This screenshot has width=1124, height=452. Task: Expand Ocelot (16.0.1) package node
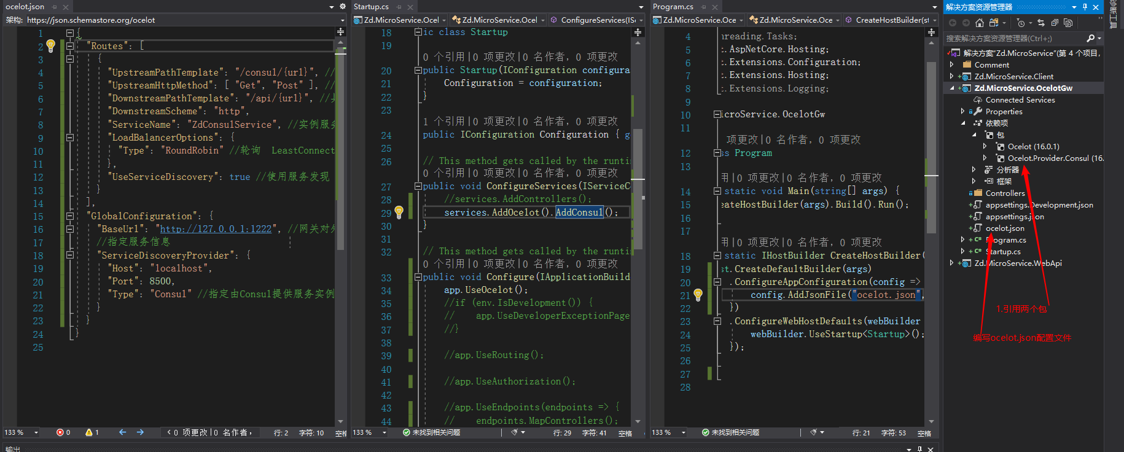985,146
